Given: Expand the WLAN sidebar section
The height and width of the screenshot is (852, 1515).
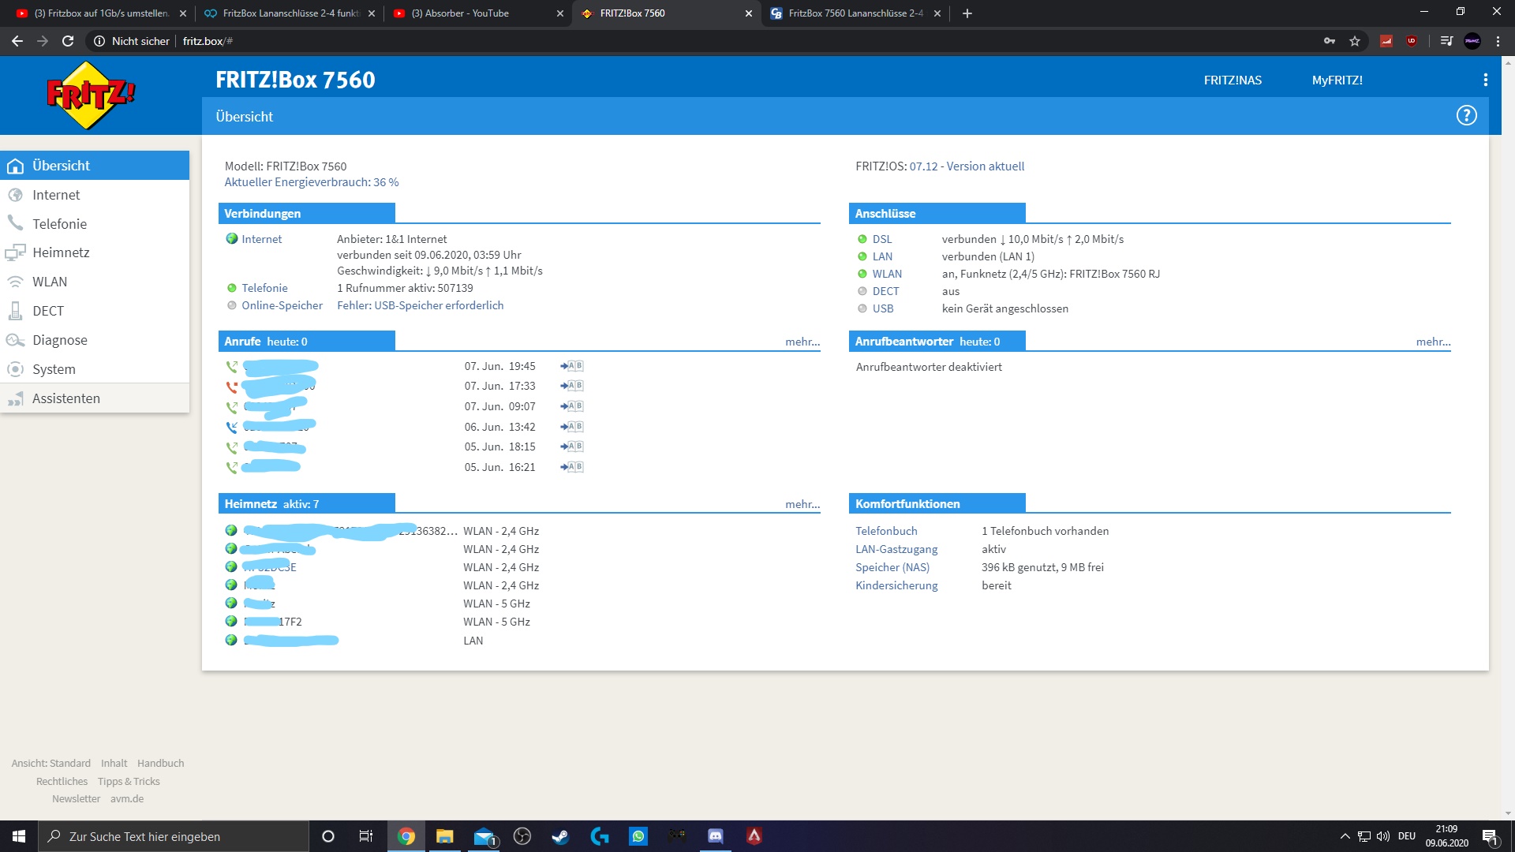Looking at the screenshot, I should [x=50, y=282].
